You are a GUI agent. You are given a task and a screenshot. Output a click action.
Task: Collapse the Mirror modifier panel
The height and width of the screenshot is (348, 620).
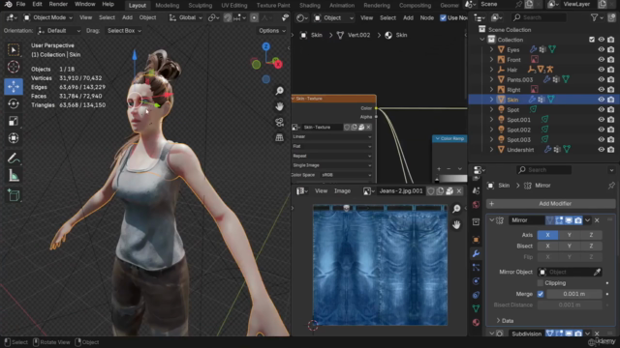coord(492,220)
